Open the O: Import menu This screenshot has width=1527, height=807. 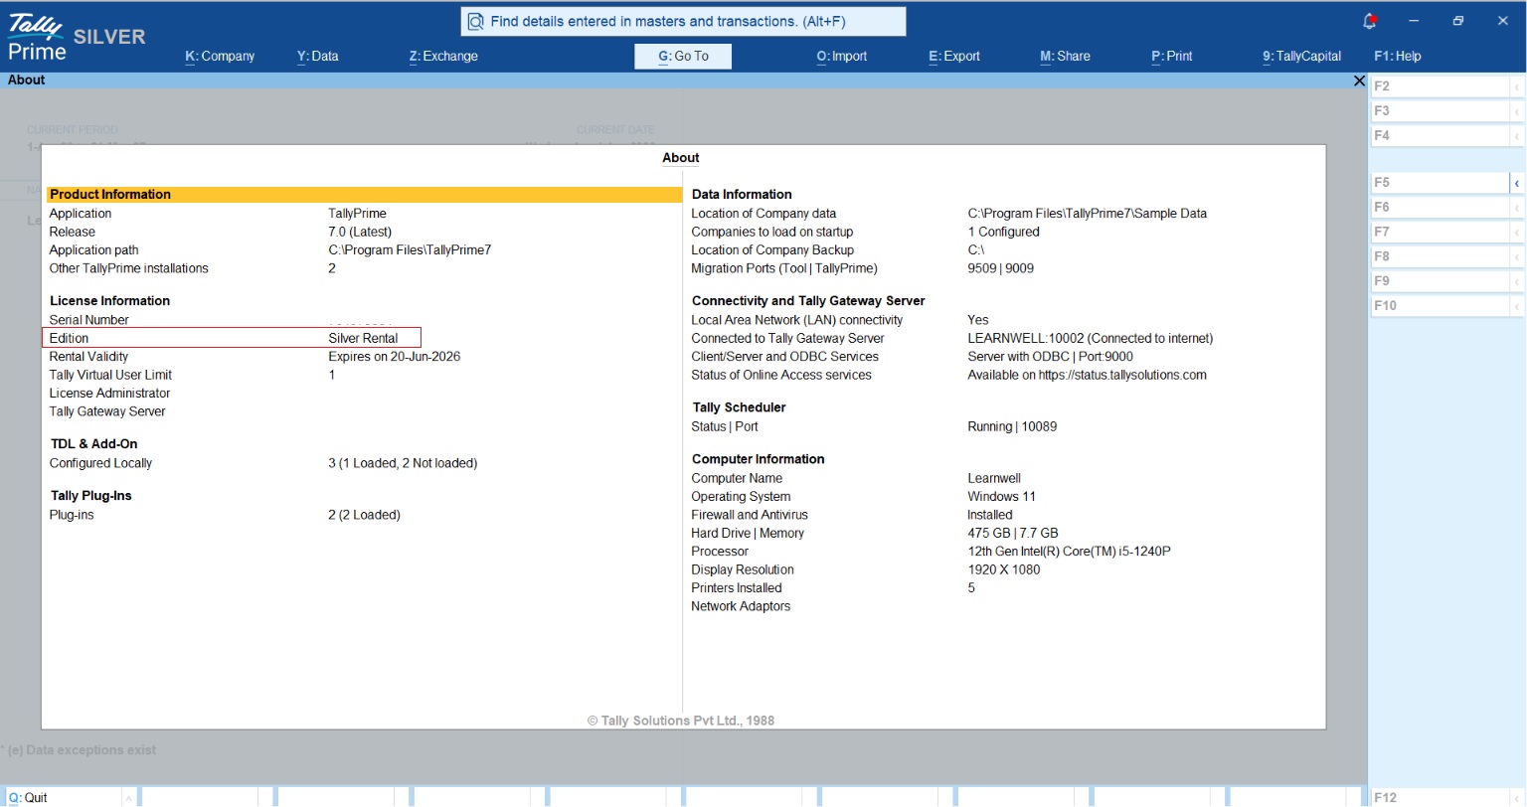[x=842, y=57]
